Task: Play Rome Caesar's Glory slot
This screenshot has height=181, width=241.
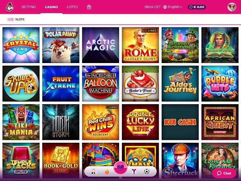Action: coord(140,45)
